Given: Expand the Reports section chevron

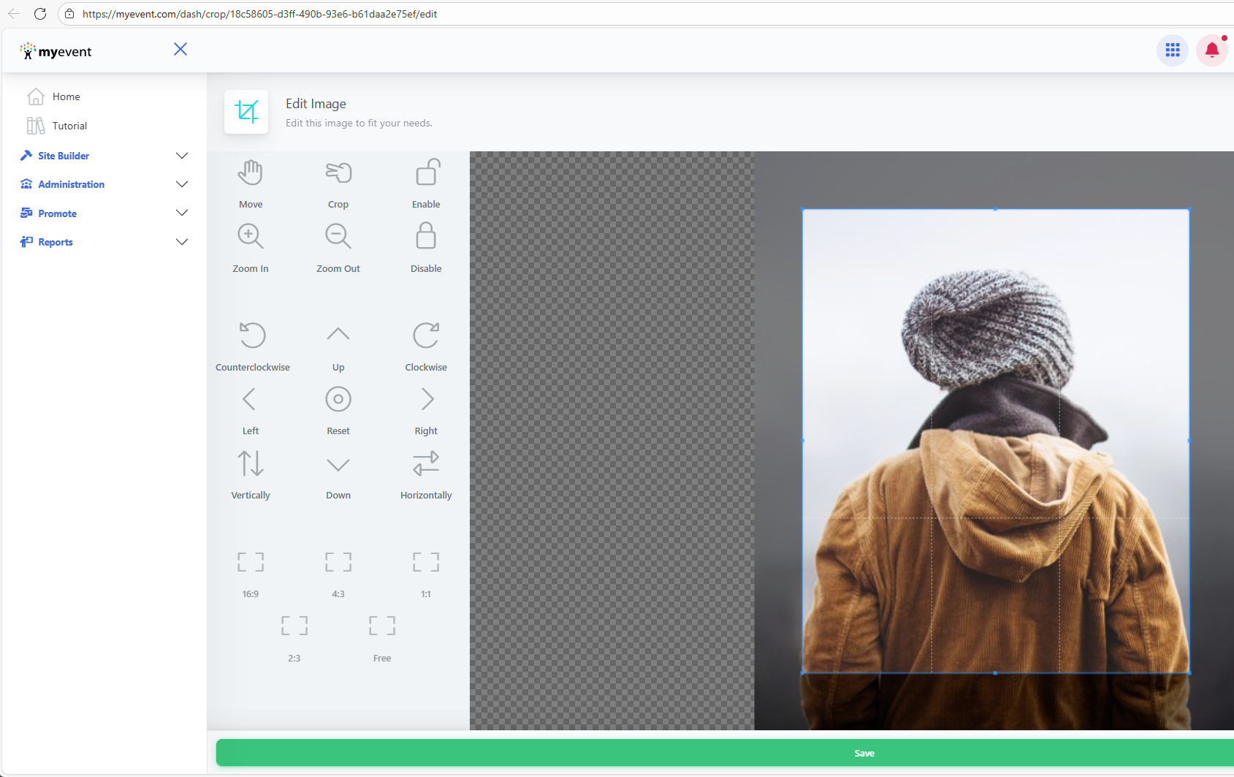Looking at the screenshot, I should pos(182,242).
